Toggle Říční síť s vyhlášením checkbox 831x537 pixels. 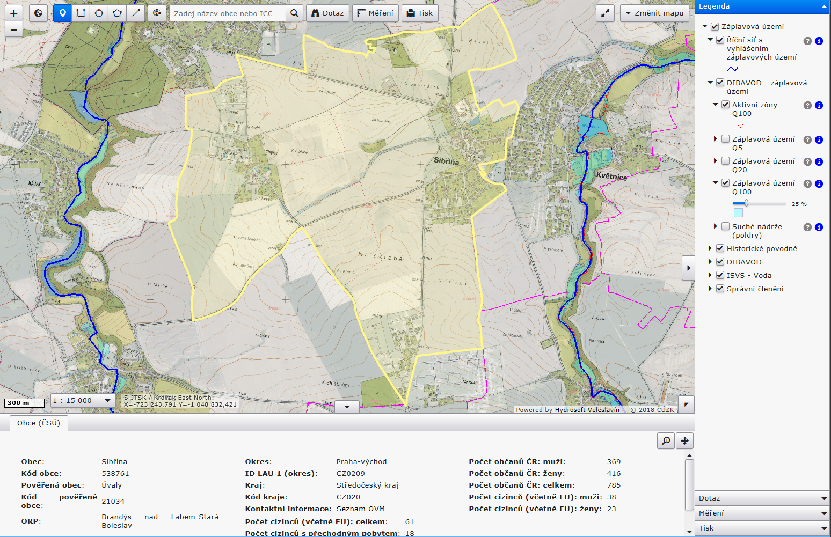click(720, 40)
